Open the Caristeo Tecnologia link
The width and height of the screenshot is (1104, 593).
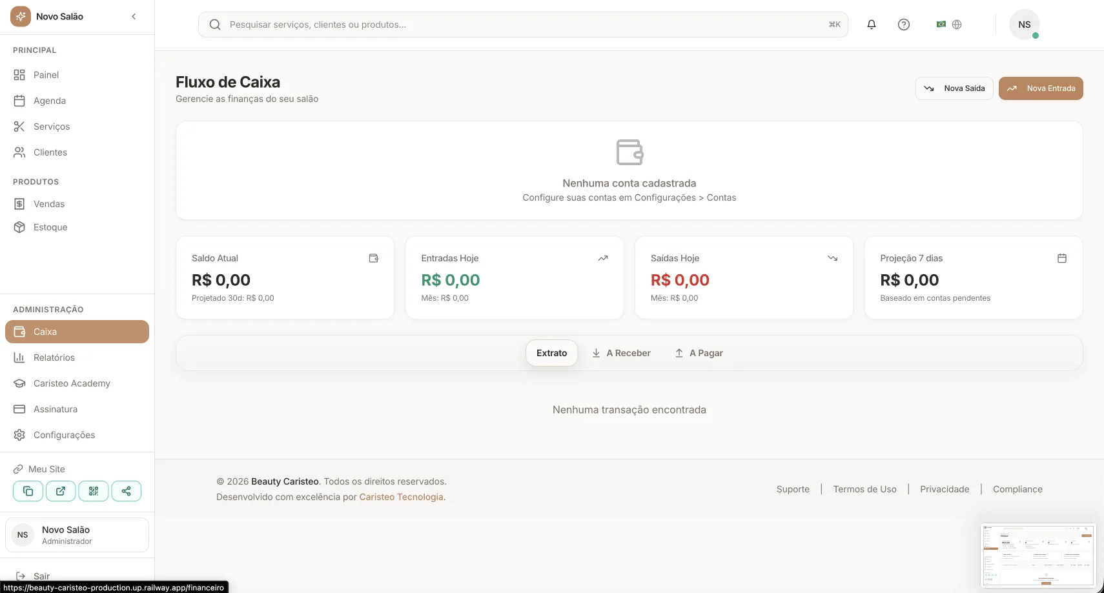(x=401, y=497)
